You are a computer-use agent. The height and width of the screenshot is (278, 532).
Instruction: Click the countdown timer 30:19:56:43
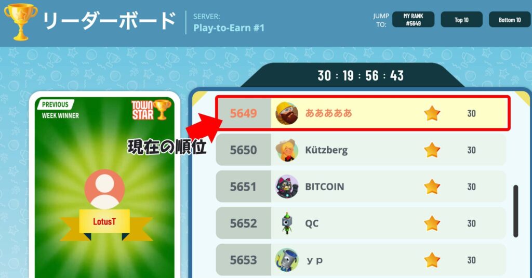[361, 76]
